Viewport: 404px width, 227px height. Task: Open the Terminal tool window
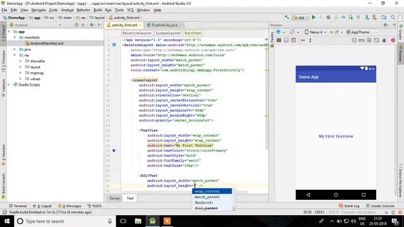point(18,206)
